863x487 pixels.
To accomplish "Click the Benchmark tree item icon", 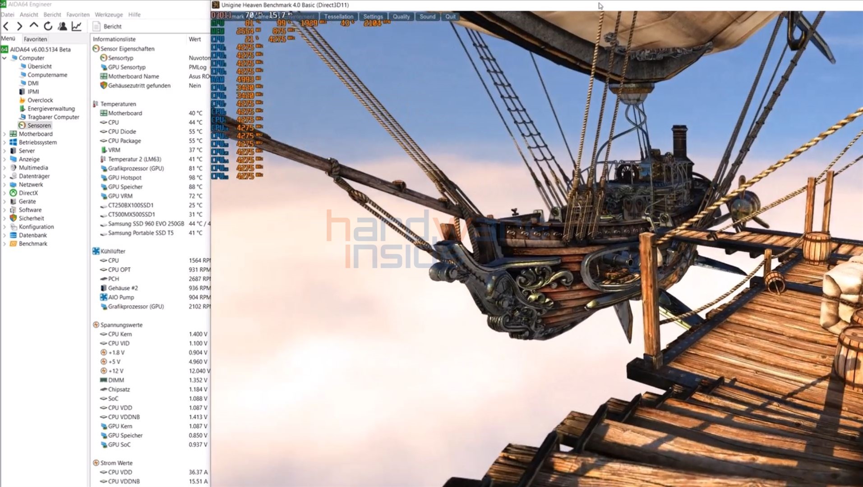I will point(13,244).
